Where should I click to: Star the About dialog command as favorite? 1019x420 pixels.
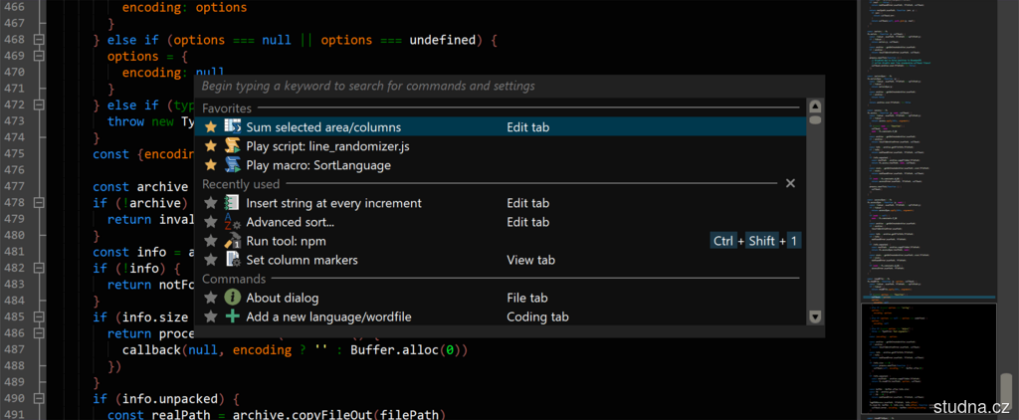210,298
